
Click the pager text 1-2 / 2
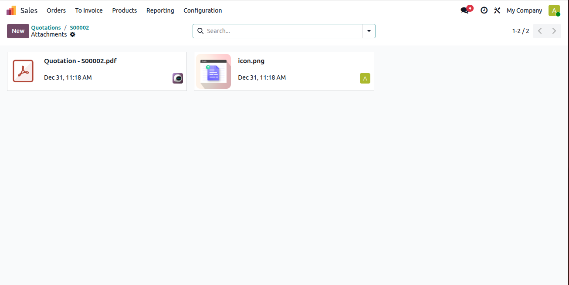(x=521, y=31)
